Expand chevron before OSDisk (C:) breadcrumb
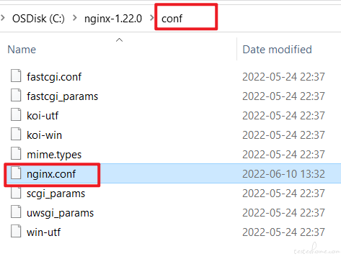The height and width of the screenshot is (259, 341). click(3, 18)
